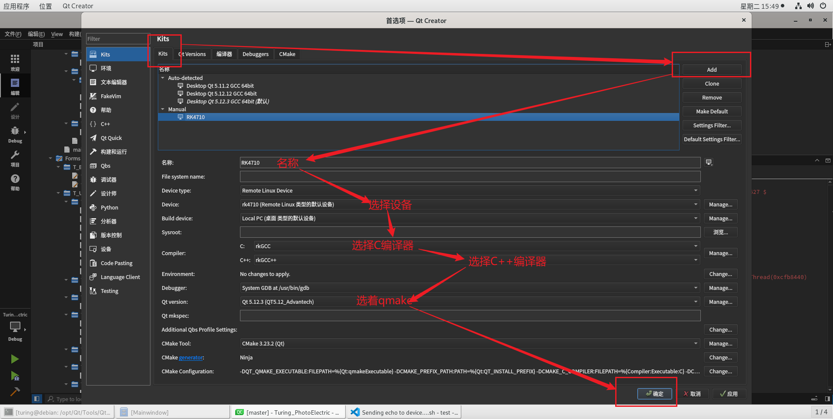The height and width of the screenshot is (419, 833).
Task: Open the Qt Quick preferences category
Action: pos(118,138)
